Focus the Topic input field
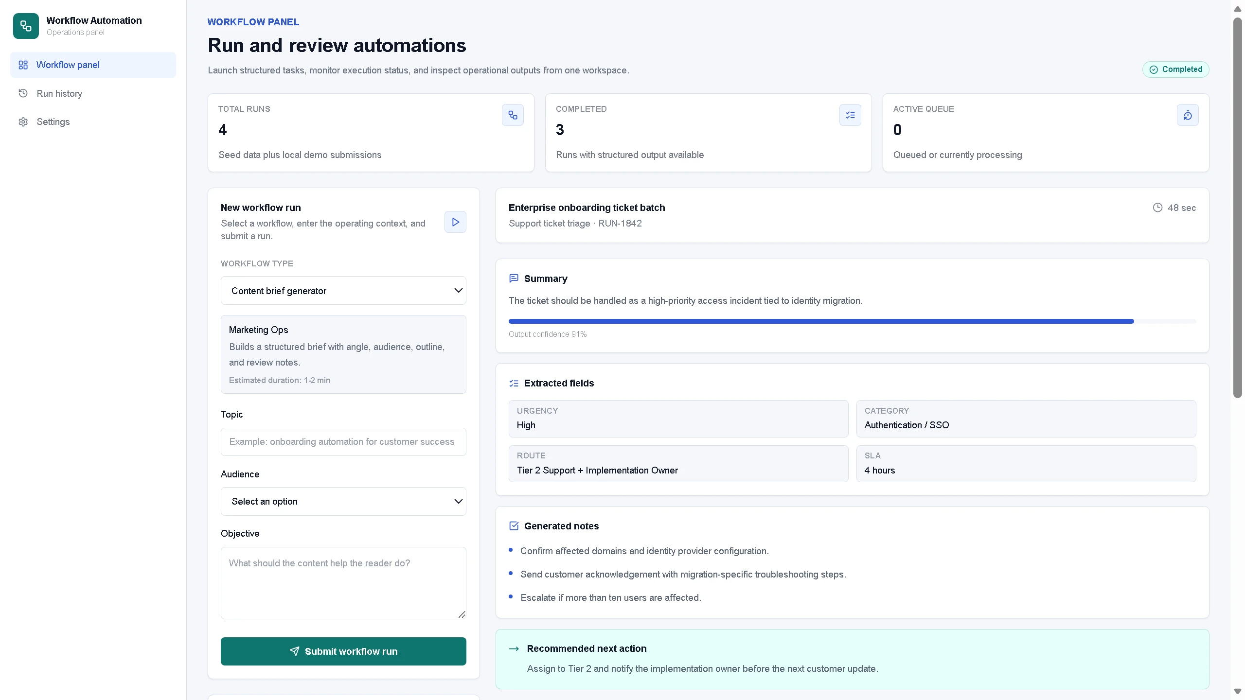 (343, 442)
